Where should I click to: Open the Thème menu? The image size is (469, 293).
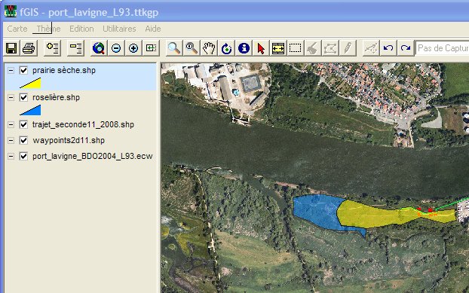(48, 29)
